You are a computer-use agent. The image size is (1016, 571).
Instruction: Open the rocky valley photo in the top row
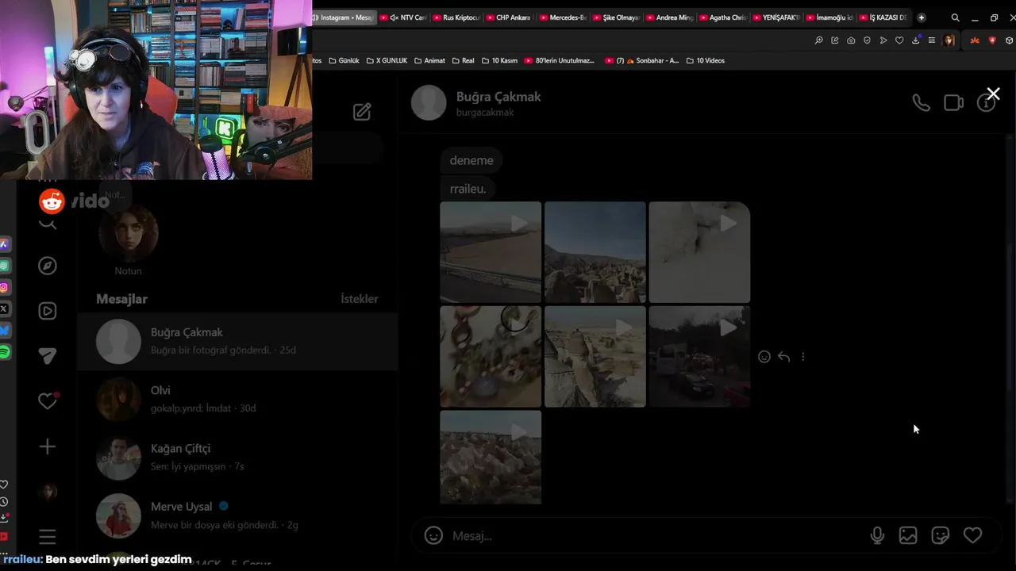(595, 252)
